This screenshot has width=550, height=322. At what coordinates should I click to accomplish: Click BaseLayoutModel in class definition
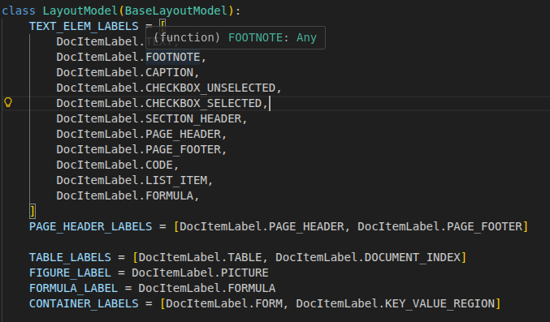(x=176, y=11)
